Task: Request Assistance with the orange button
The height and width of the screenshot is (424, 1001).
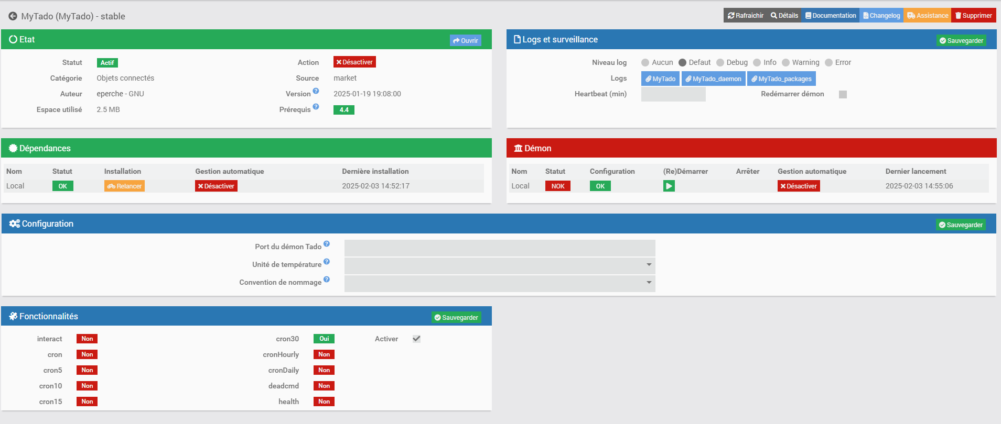Action: (x=928, y=16)
